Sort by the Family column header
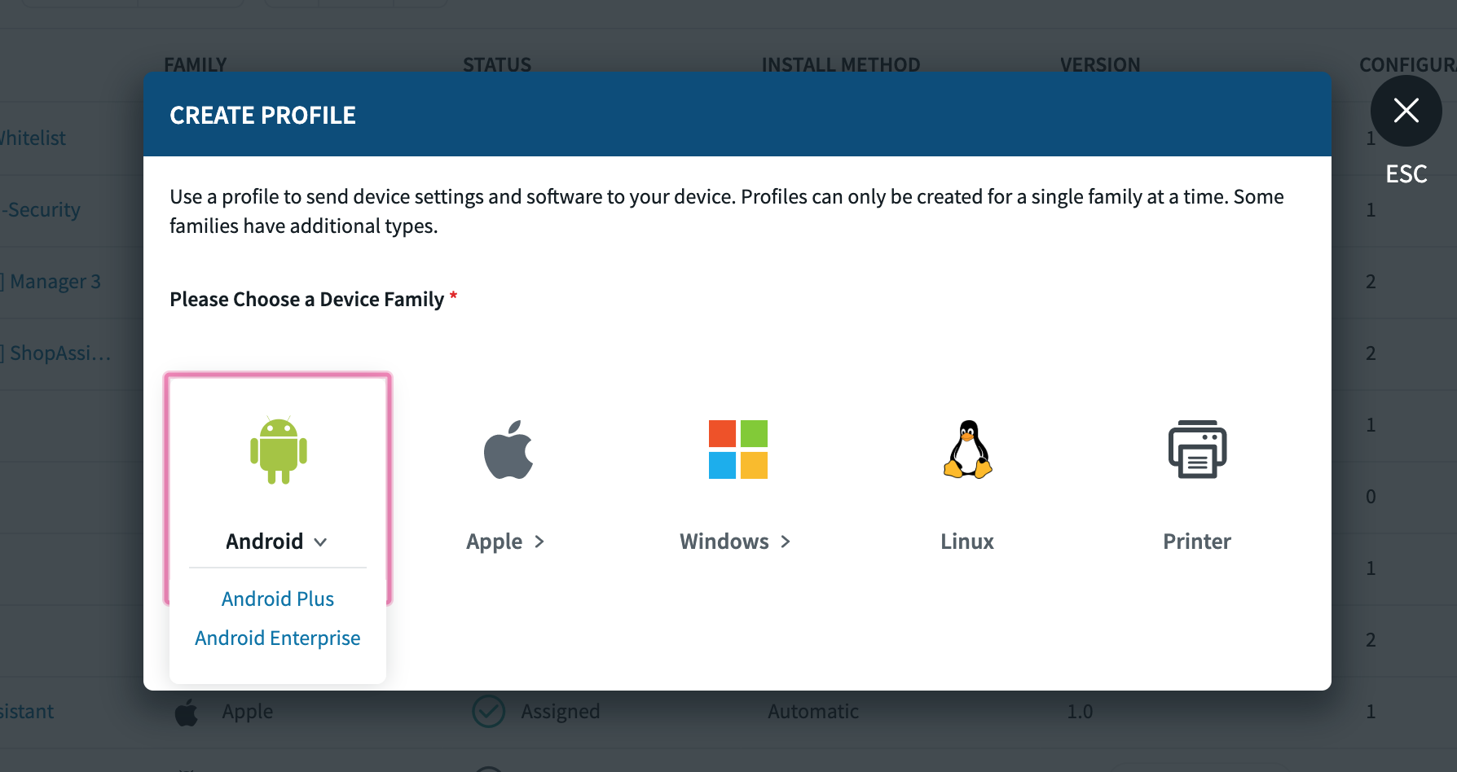This screenshot has width=1457, height=772. click(x=196, y=64)
